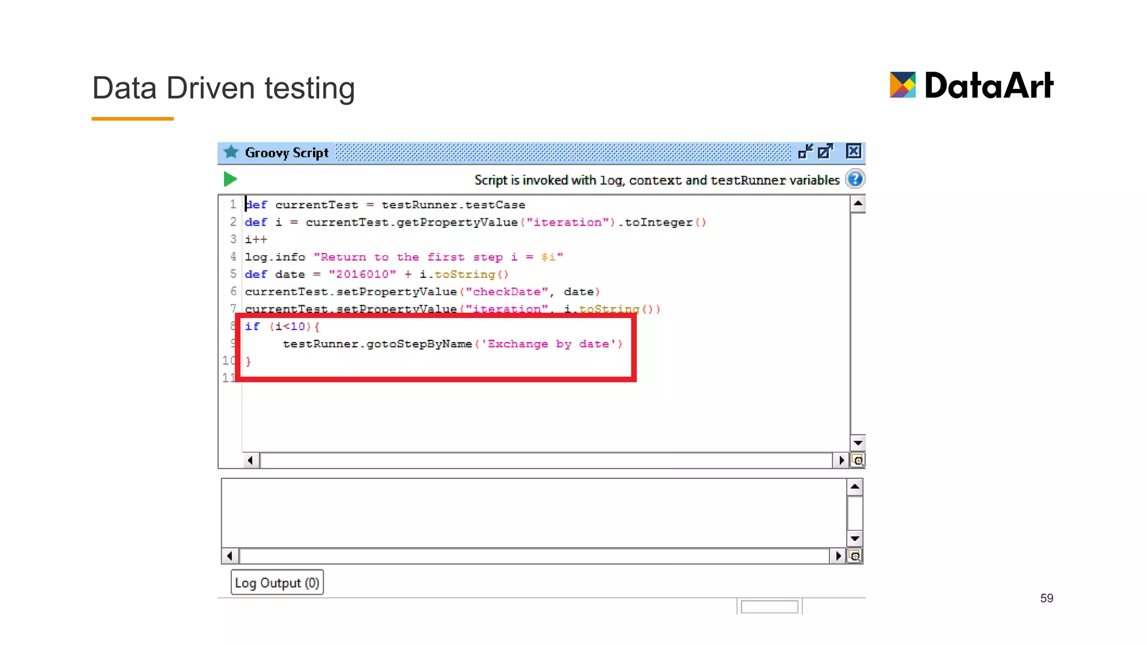1147x645 pixels.
Task: Click the small empty field below Log Output
Action: (x=770, y=607)
